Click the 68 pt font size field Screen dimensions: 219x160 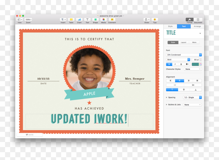click(196, 60)
